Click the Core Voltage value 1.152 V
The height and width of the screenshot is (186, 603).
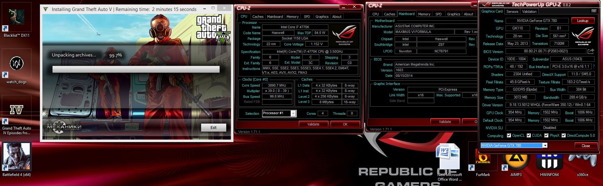317,44
